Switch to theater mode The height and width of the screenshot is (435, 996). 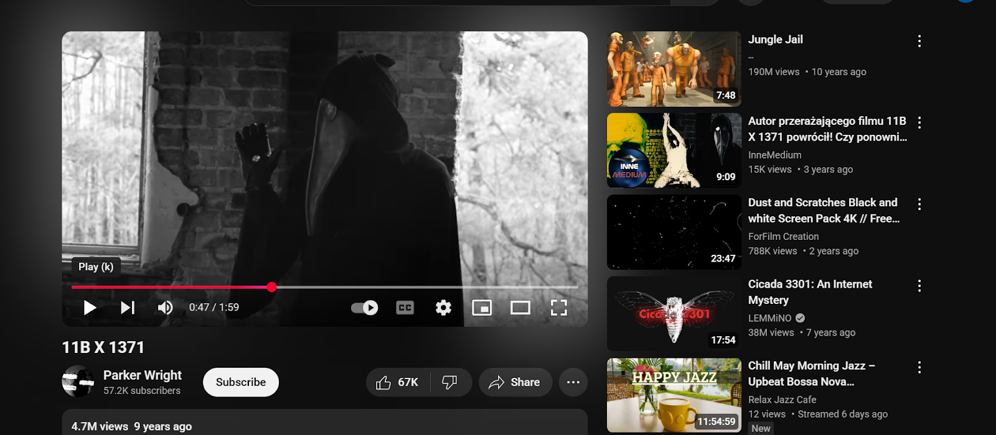520,308
